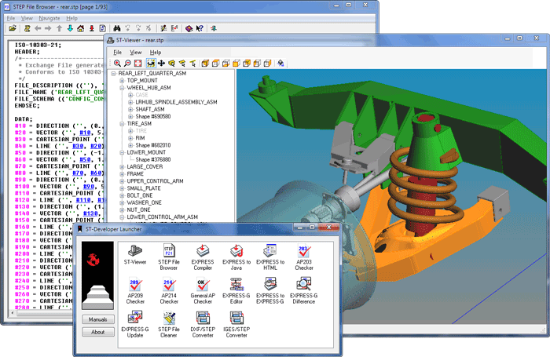Open EXPRESS to Java in the Launcher
Viewport: 550px width, 357px height.
click(x=236, y=257)
